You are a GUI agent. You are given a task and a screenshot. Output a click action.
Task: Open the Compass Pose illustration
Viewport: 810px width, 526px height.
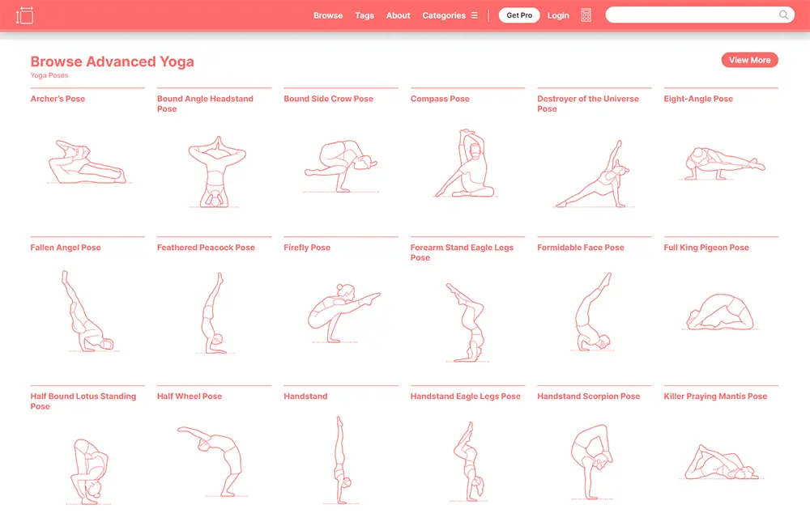[x=466, y=163]
